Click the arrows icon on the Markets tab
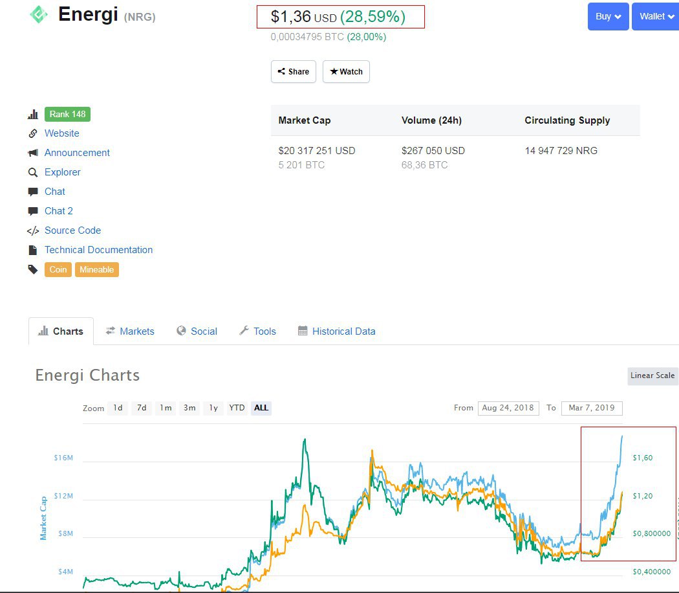Viewport: 679px width, 593px height. (x=111, y=331)
